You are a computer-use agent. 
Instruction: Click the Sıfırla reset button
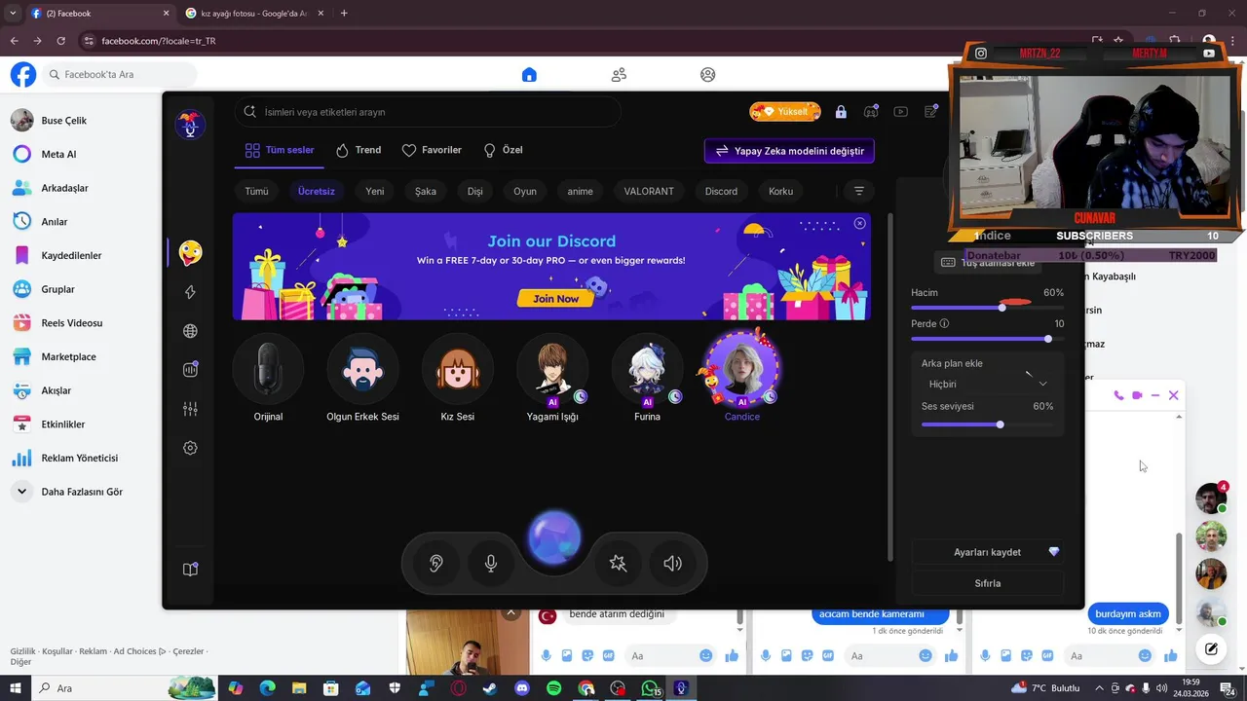[987, 583]
